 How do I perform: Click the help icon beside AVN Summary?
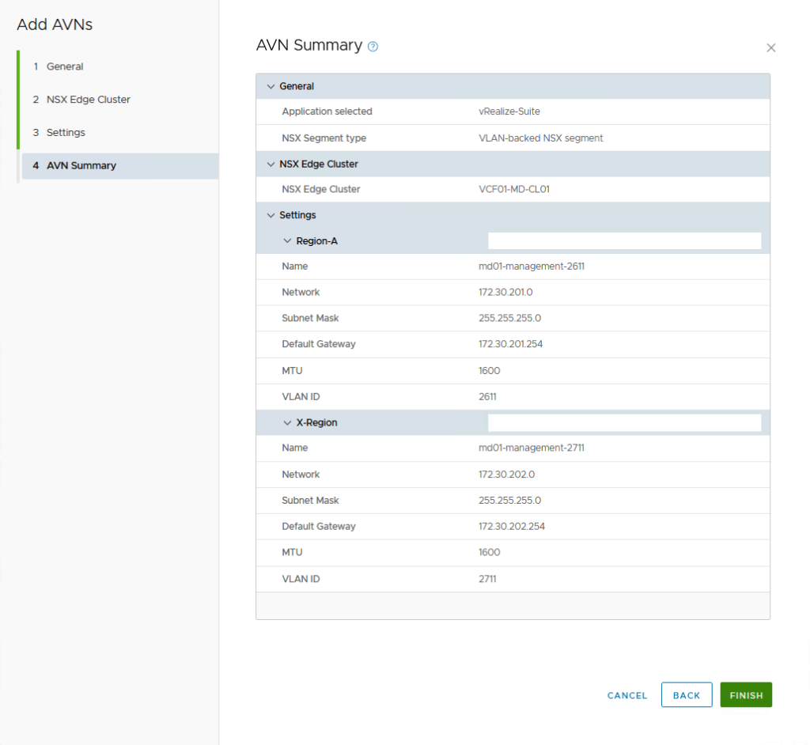pyautogui.click(x=373, y=47)
